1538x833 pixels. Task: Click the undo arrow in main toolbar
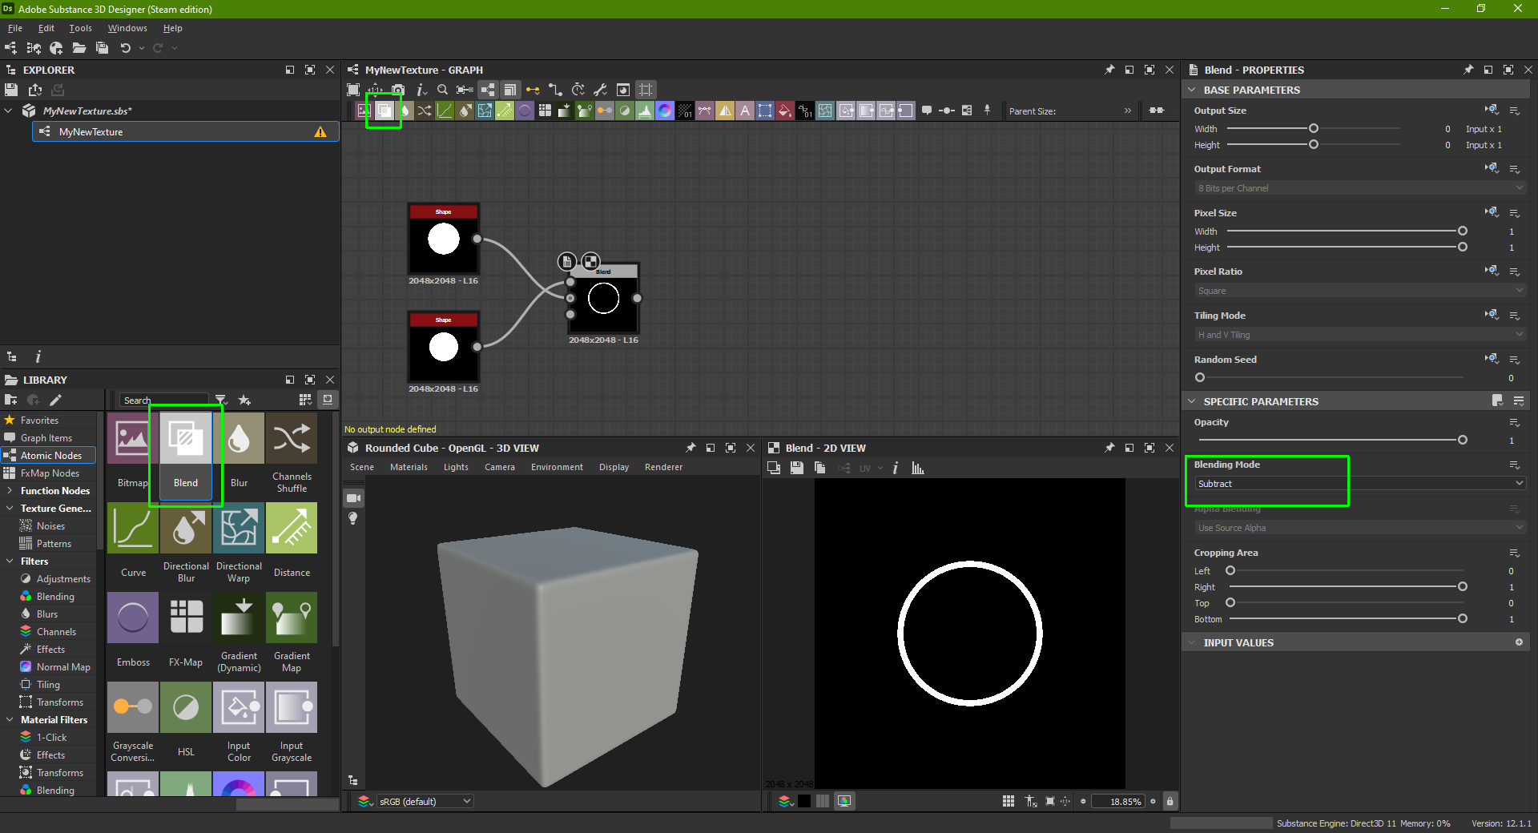tap(125, 48)
